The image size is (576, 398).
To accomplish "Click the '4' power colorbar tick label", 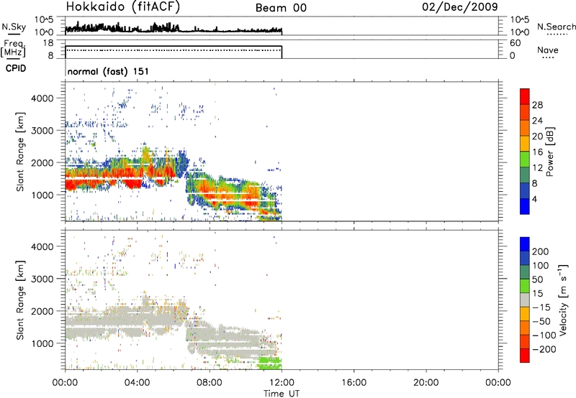I will [x=534, y=199].
